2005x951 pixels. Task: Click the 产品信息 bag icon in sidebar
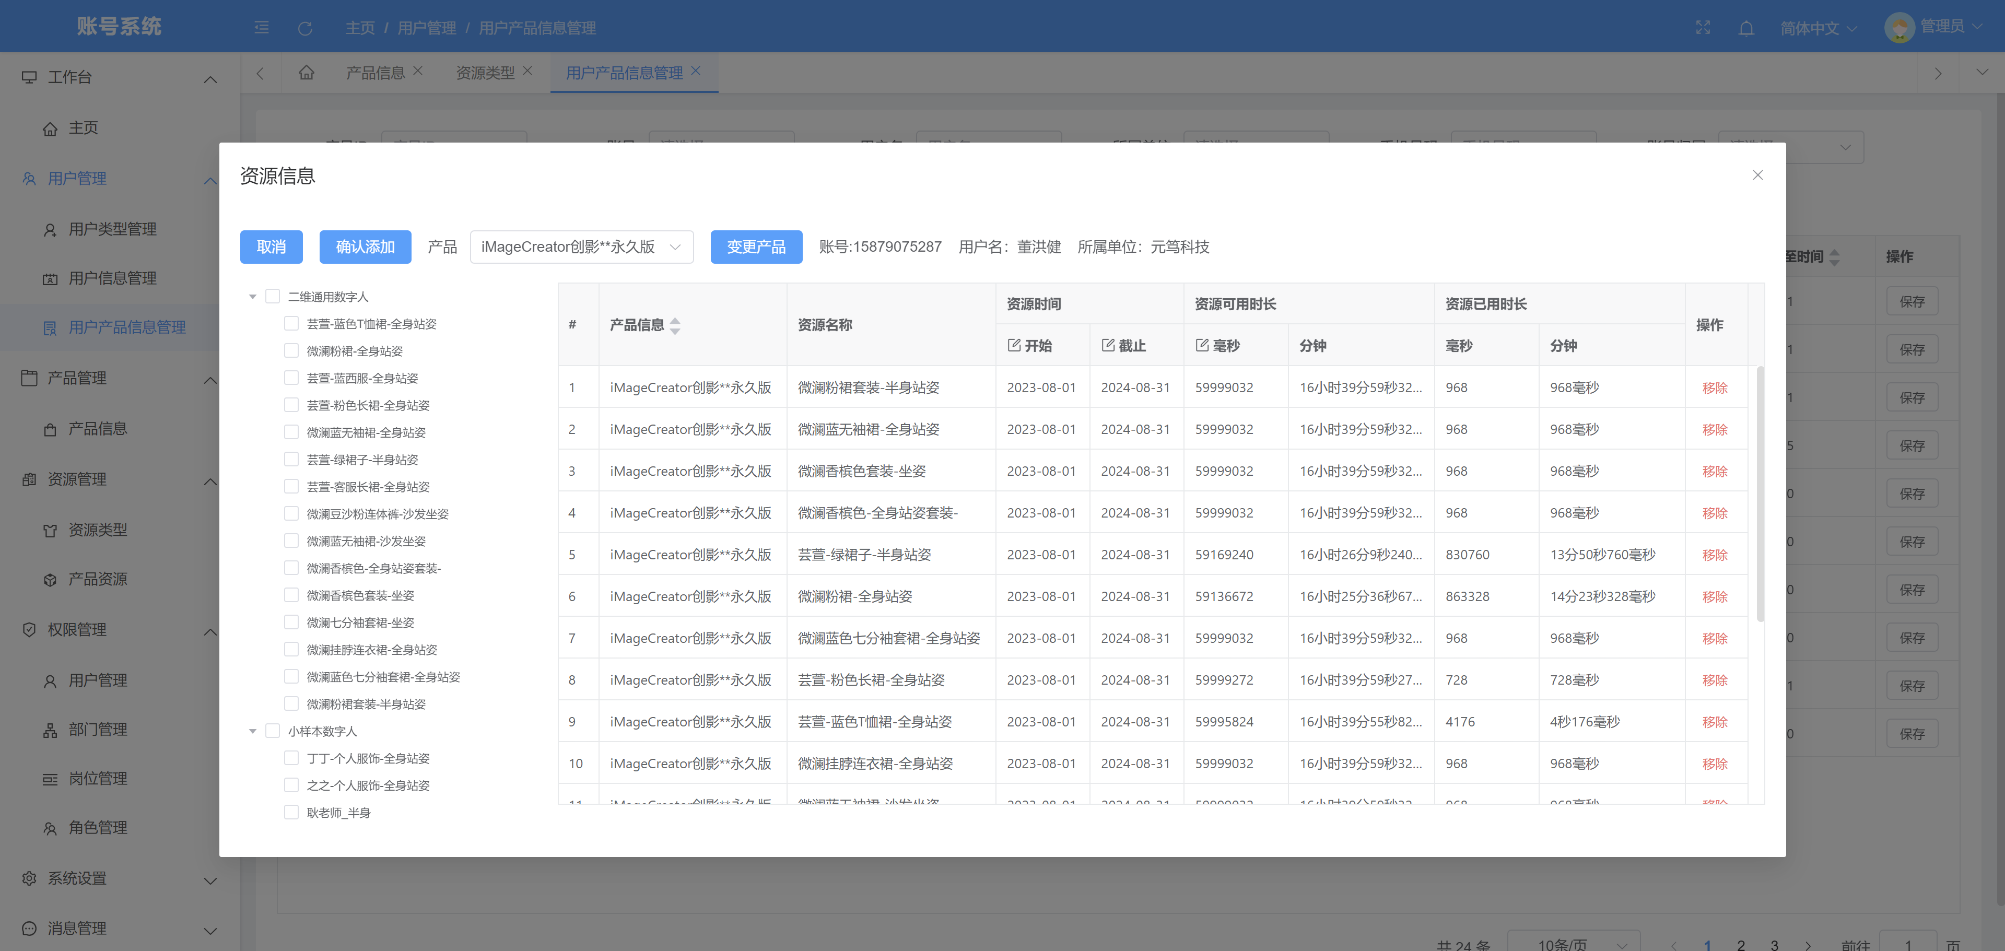[x=50, y=430]
